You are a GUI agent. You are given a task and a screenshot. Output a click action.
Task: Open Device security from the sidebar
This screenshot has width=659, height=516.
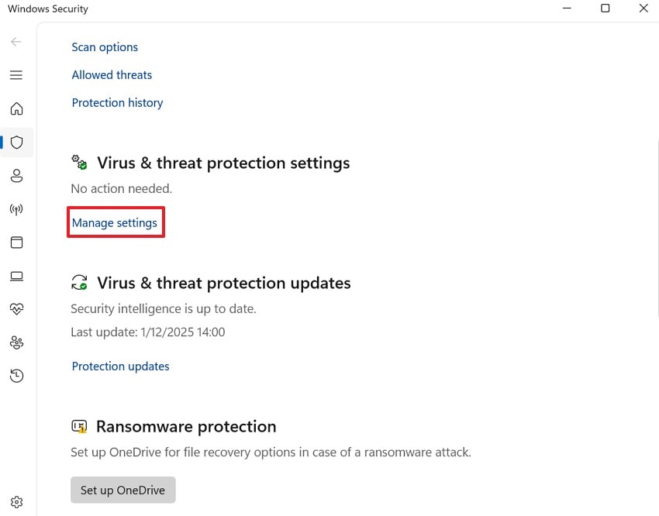(x=16, y=276)
